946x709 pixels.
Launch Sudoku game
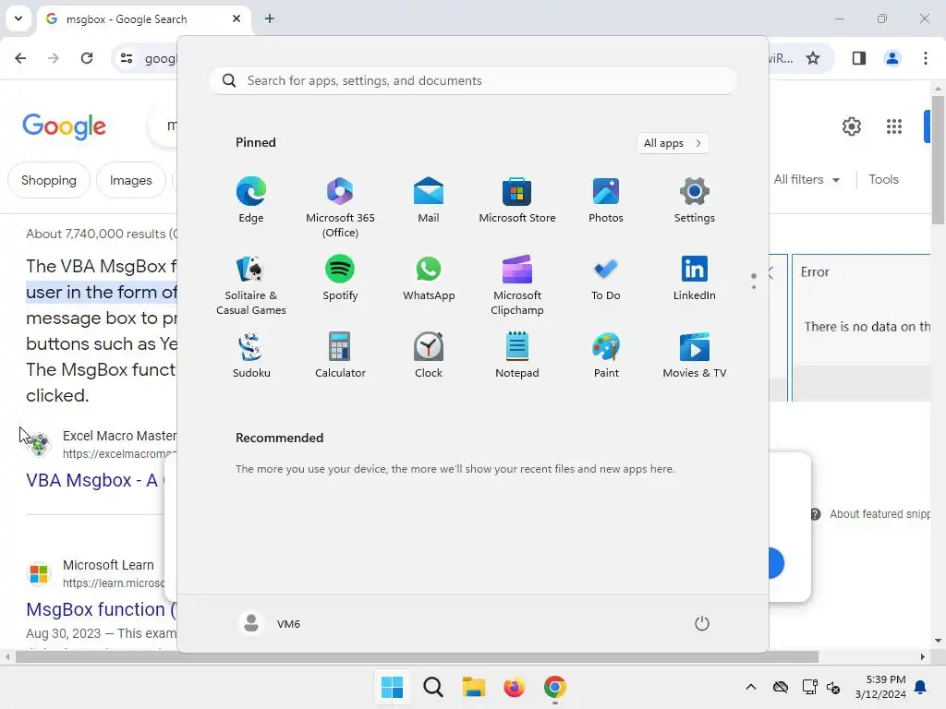click(251, 355)
